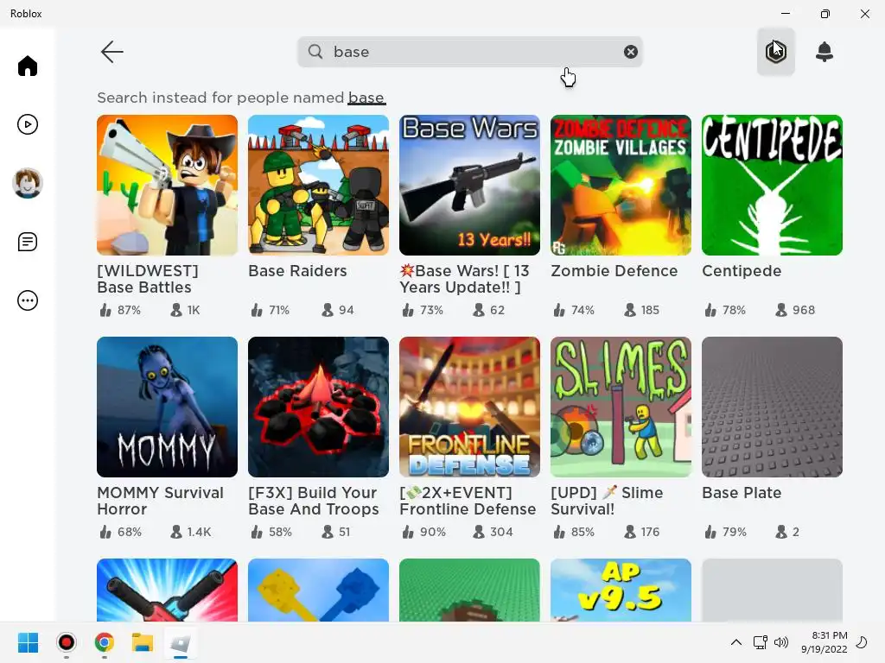Click the '[F3X] Build Your Base And Troops' title
Screen dimensions: 885x663
(314, 501)
